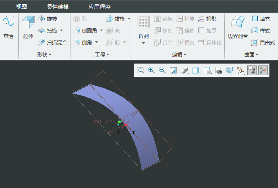278x188 pixels.
Task: Expand the 形状 group overflow
Action: coord(44,54)
